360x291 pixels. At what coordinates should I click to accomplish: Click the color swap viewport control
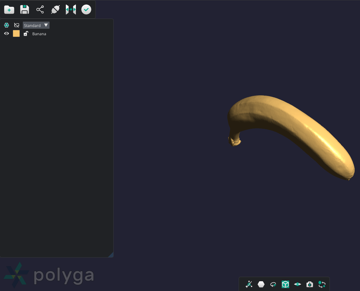(322, 284)
